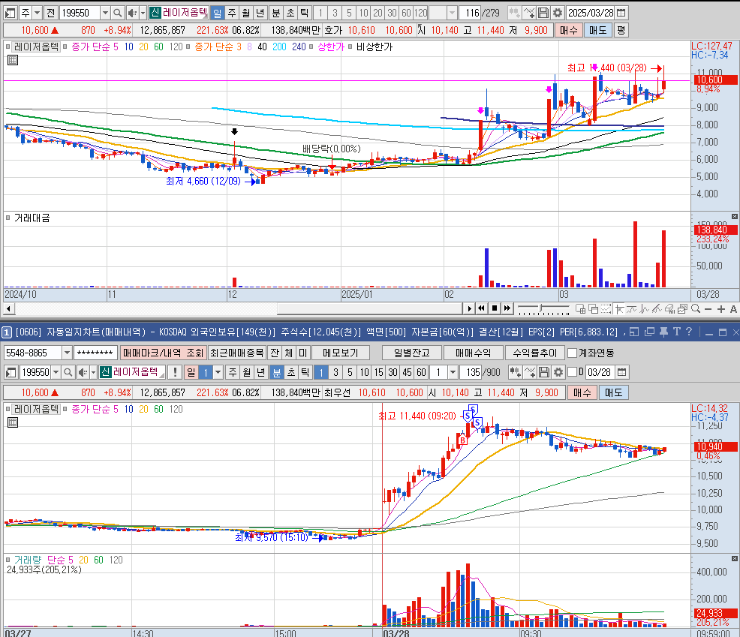Click the crosshair cursor tool icon

point(620,308)
